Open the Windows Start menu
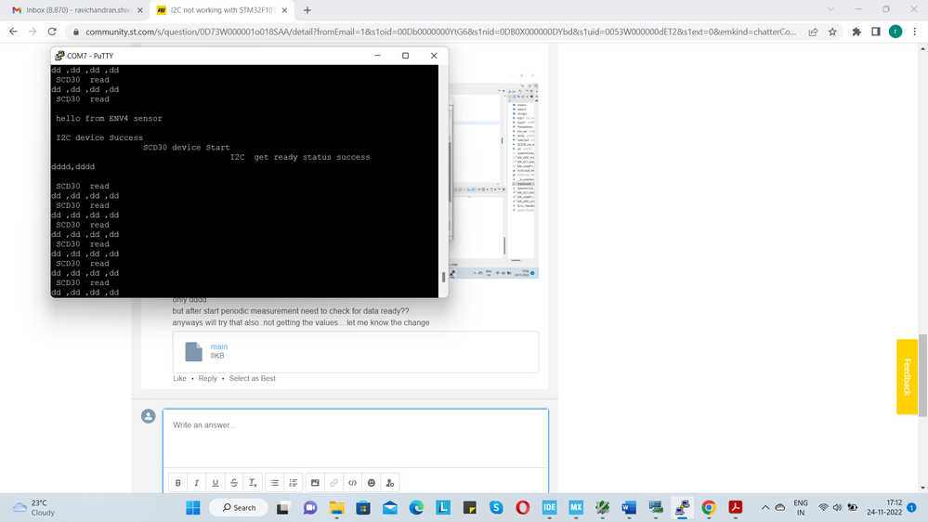Viewport: 928px width, 522px height. pyautogui.click(x=193, y=508)
